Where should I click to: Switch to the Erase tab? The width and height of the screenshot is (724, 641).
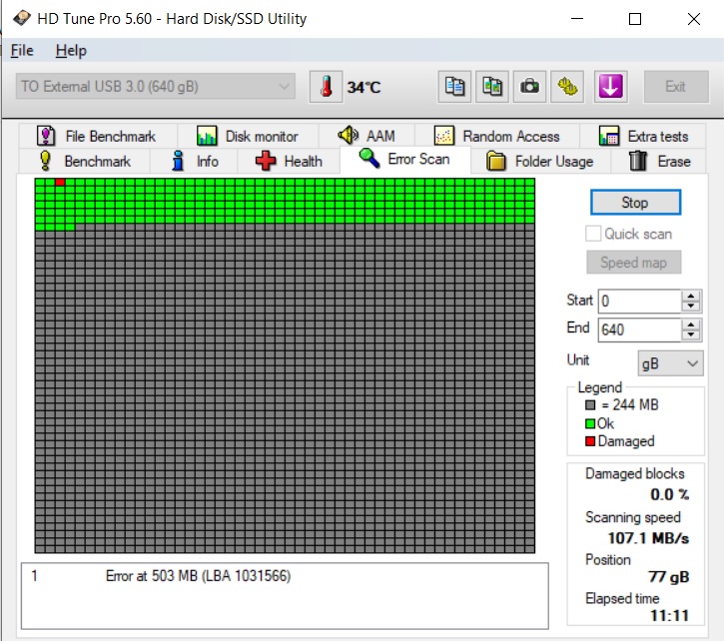(659, 161)
